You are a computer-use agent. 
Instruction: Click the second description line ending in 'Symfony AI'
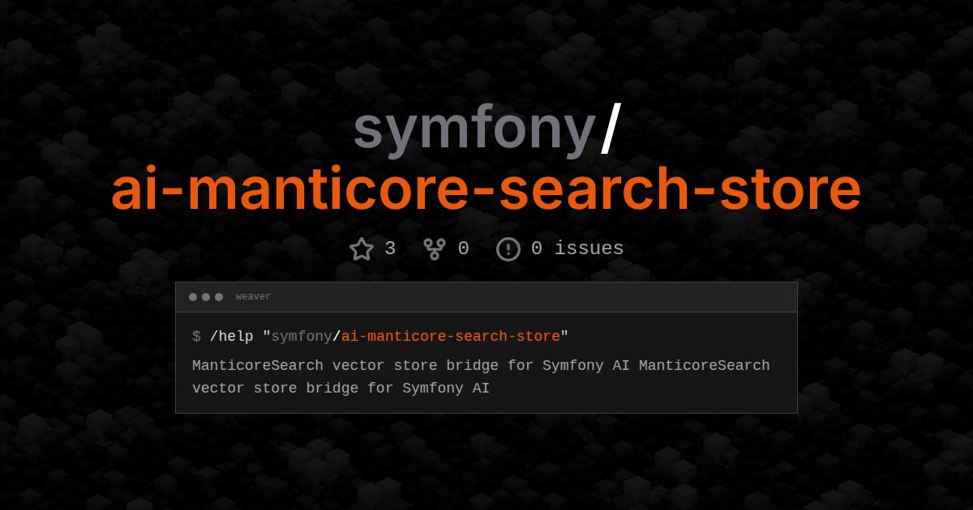pyautogui.click(x=341, y=388)
